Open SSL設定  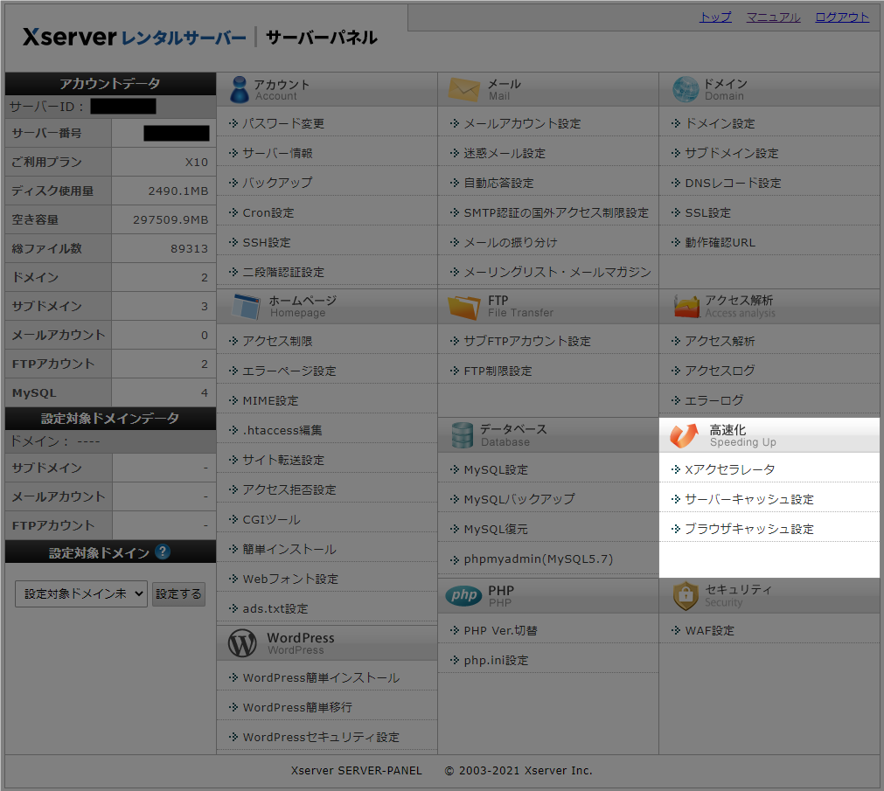(x=707, y=213)
